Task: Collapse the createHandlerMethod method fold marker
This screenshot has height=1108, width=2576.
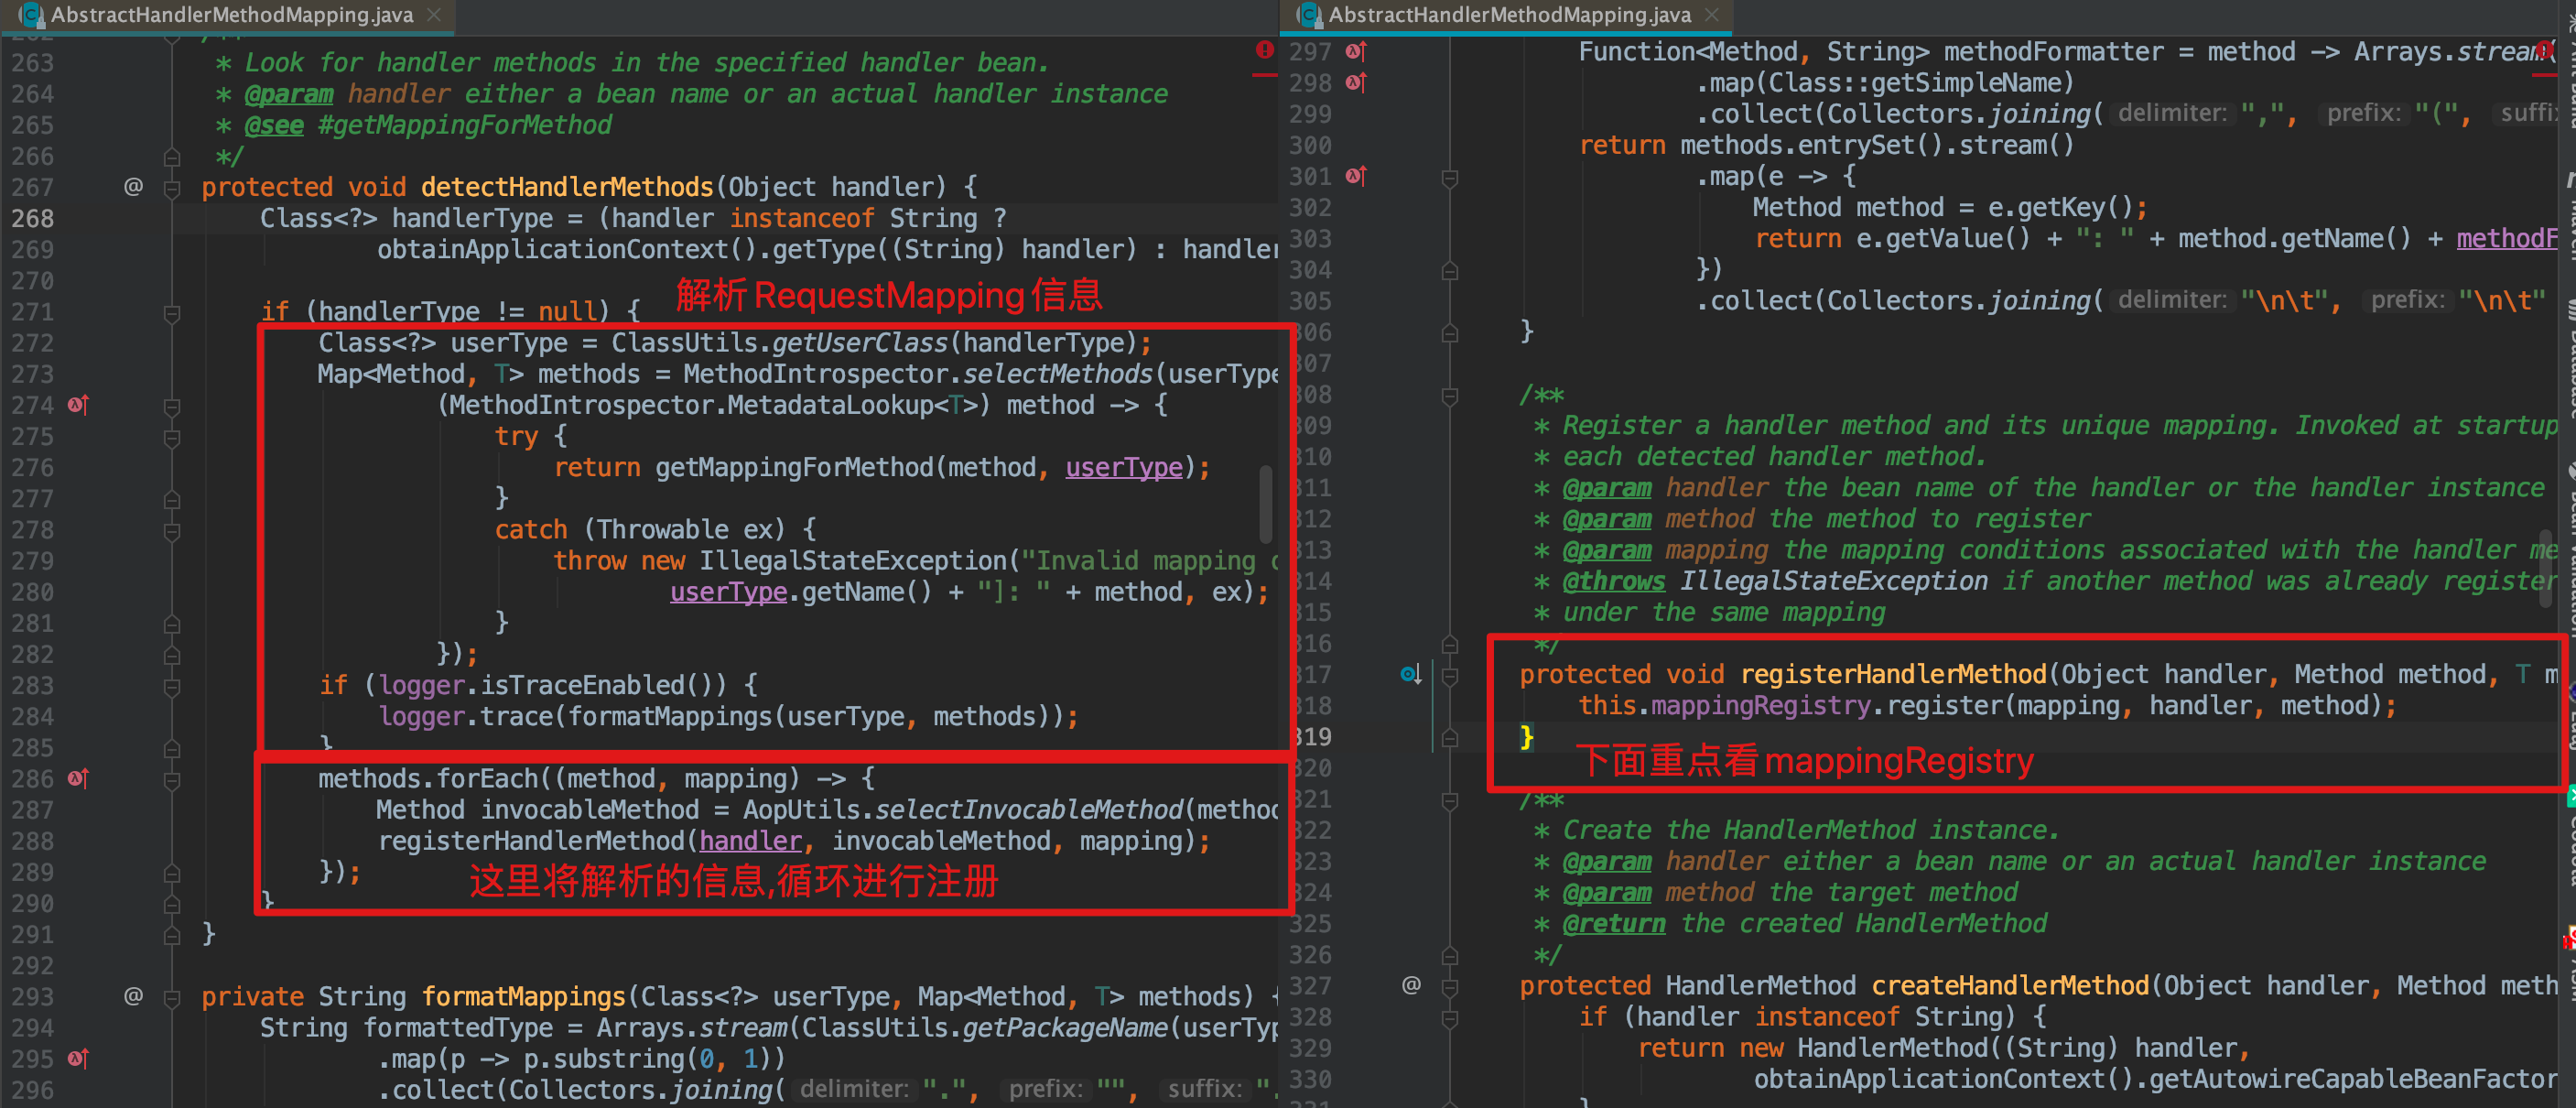Action: [x=1449, y=987]
